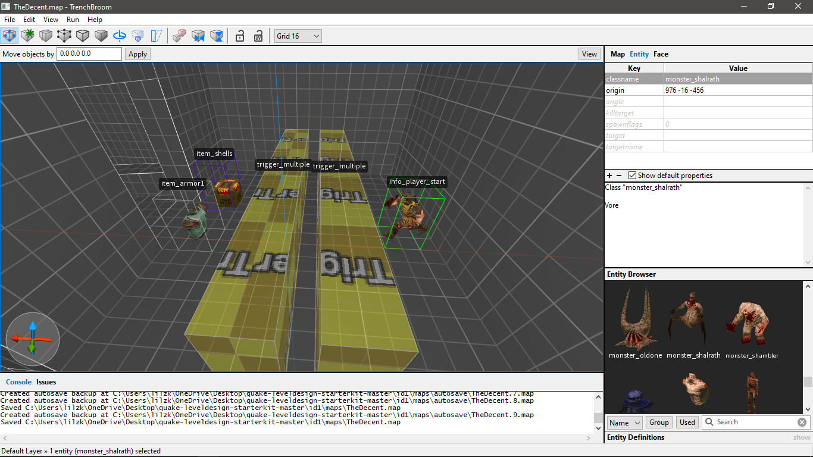Minimize the TrenchBroom window
Image resolution: width=813 pixels, height=457 pixels.
[x=743, y=7]
